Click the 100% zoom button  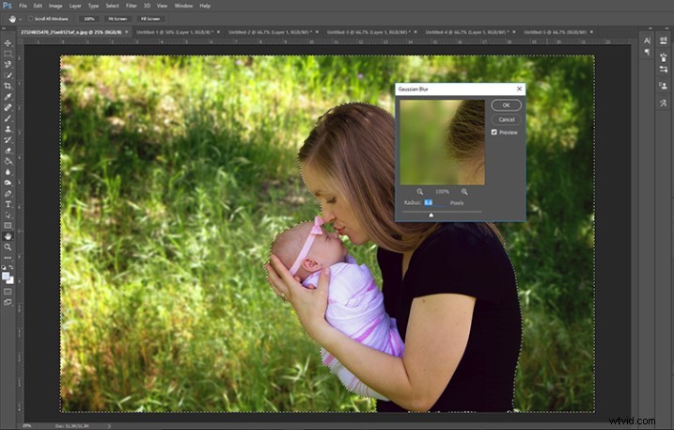[89, 19]
